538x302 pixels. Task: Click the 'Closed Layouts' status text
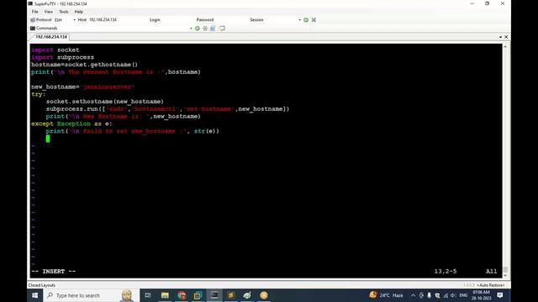[41, 285]
